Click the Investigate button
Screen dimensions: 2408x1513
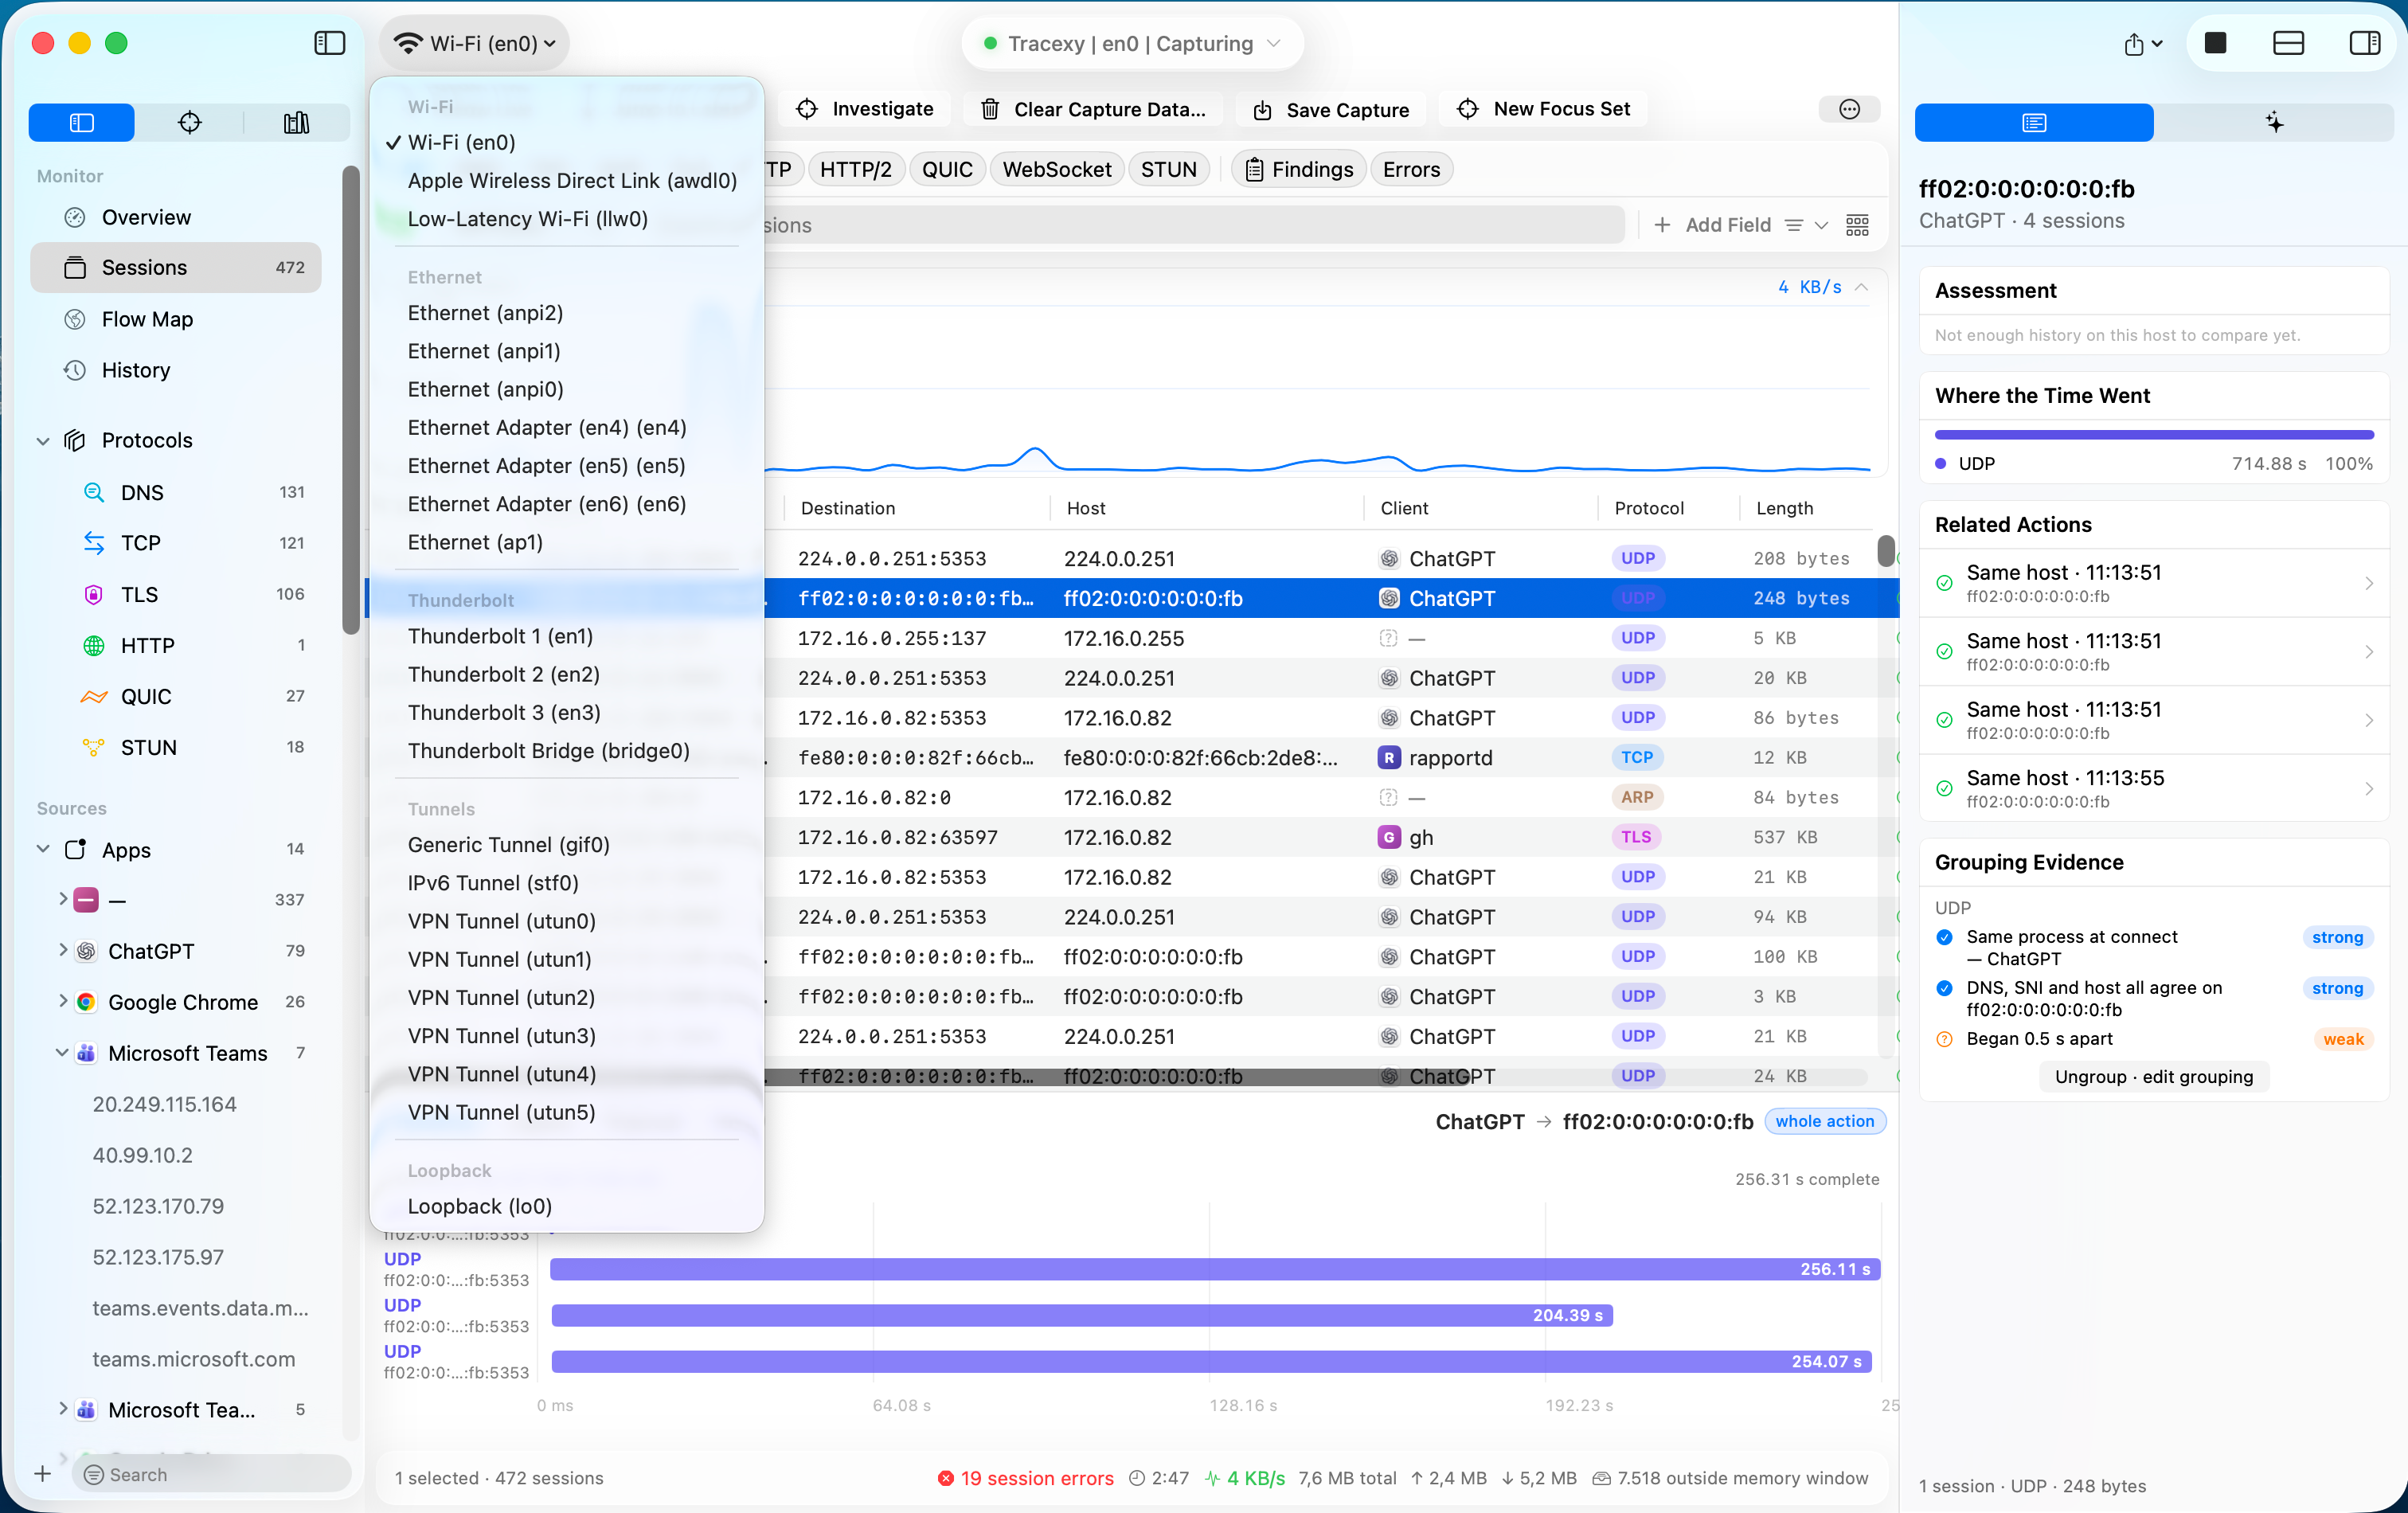pos(865,109)
